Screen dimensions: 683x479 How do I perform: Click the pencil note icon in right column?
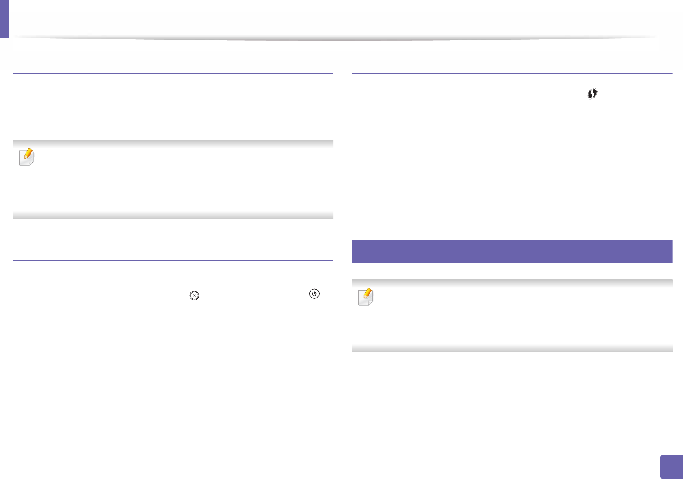point(366,296)
